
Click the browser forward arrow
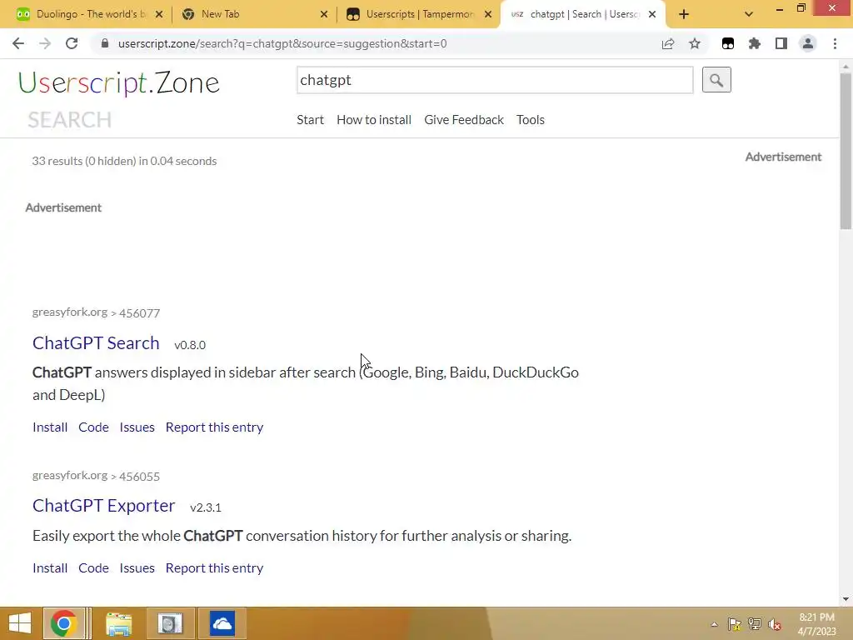coord(45,43)
